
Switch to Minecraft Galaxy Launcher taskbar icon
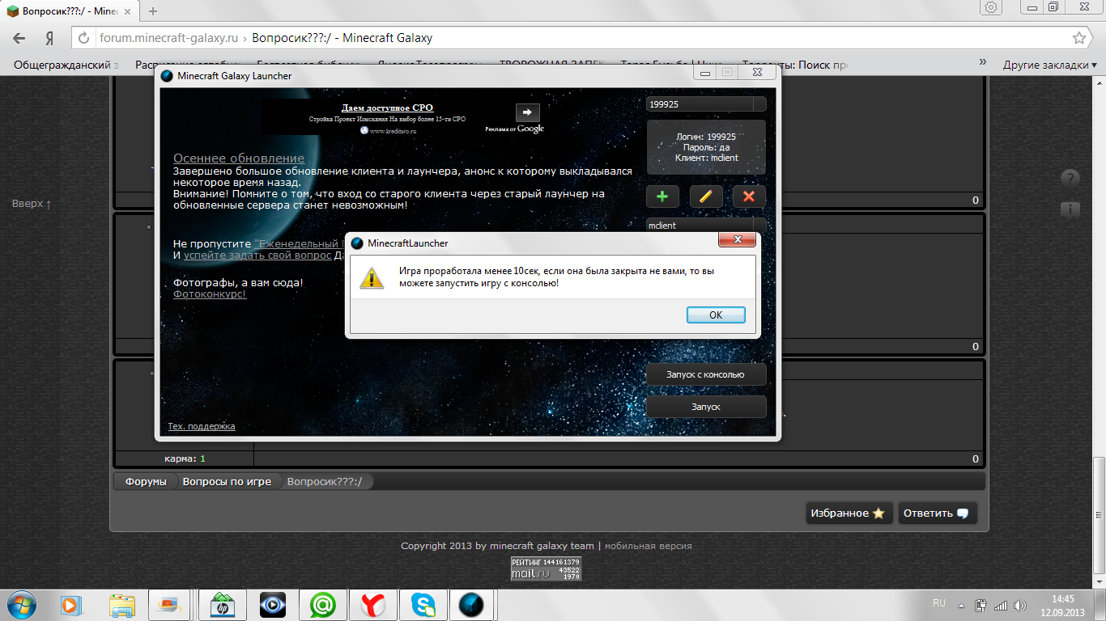pos(472,604)
